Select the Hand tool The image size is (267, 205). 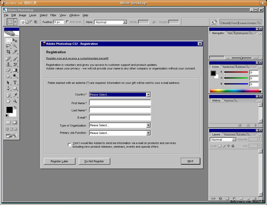tap(8, 101)
